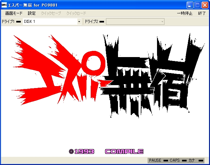The width and height of the screenshot is (210, 165).
Task: Open the disabled ドライブ2 dropdown
Action: click(135, 22)
